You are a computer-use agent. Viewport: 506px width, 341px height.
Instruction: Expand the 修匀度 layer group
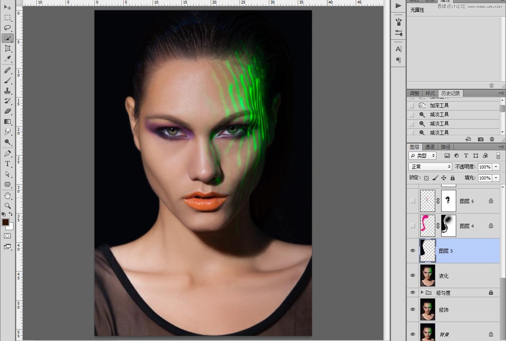[x=422, y=292]
